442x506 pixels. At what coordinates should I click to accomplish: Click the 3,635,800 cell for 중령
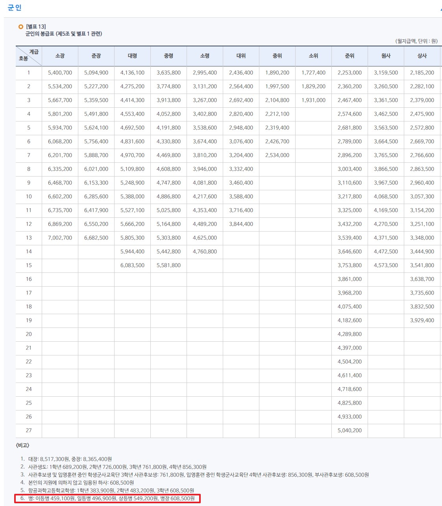click(x=168, y=73)
